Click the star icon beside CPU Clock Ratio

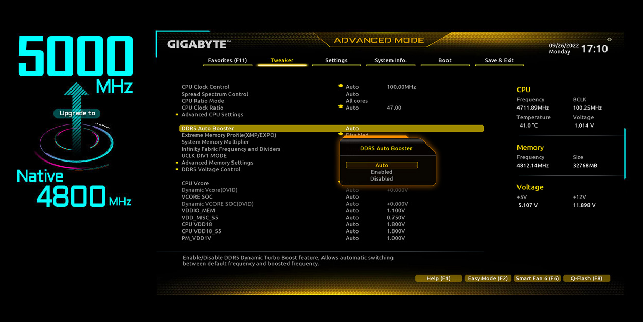click(x=341, y=107)
